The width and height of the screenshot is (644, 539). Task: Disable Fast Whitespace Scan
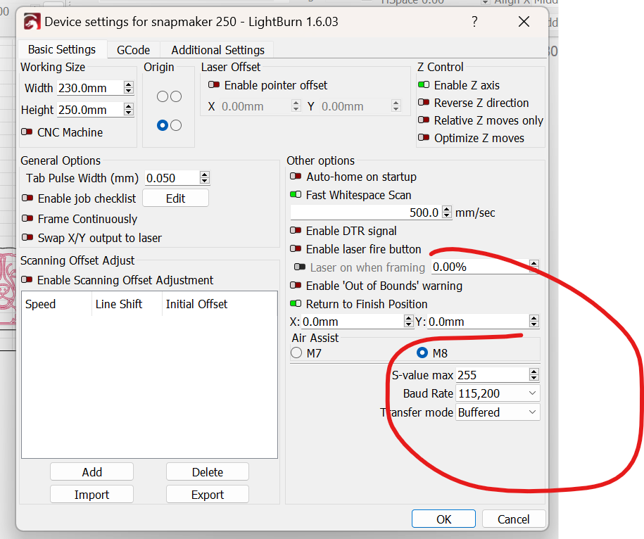click(x=296, y=195)
